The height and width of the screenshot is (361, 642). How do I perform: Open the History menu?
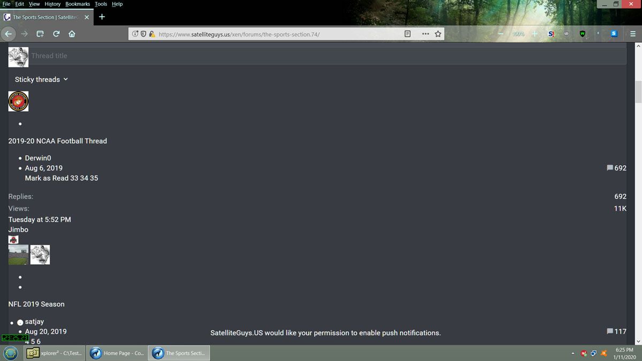coord(52,4)
